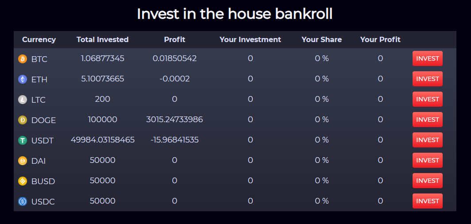Viewport: 471px width, 224px height.
Task: Invest in the BTC bankroll
Action: click(x=428, y=58)
